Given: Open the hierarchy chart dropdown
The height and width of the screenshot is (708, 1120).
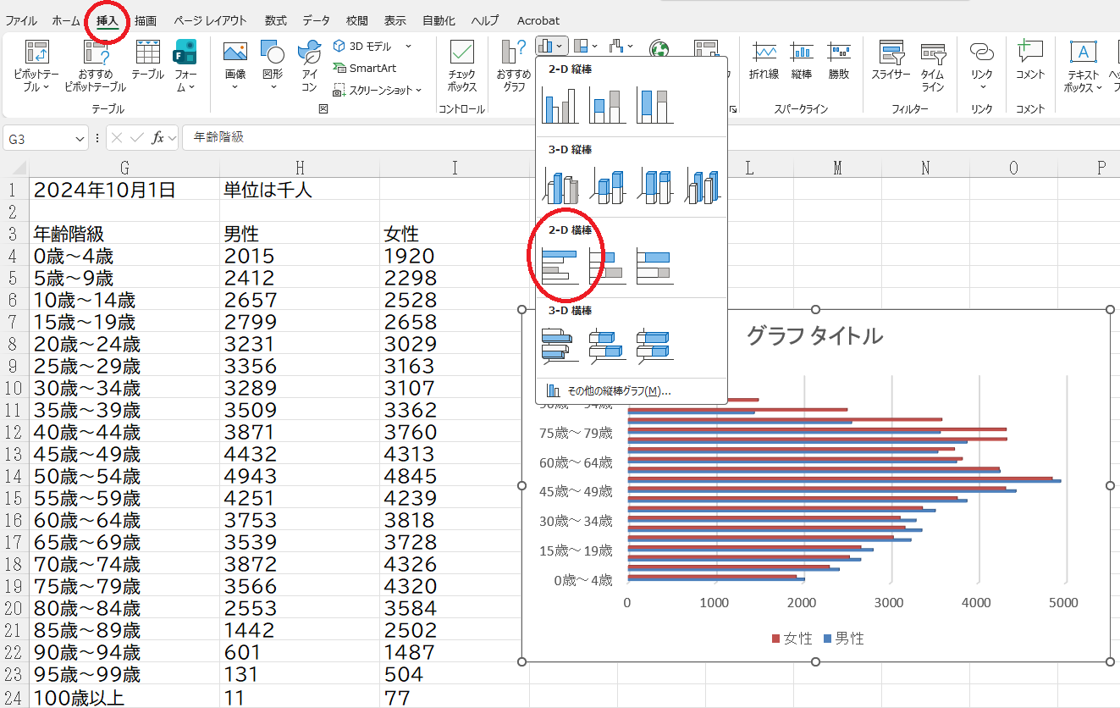Looking at the screenshot, I should pos(585,46).
